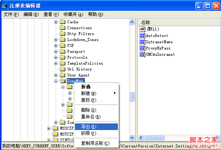Expand the Cache key
The height and width of the screenshot is (150, 221).
(x=56, y=22)
